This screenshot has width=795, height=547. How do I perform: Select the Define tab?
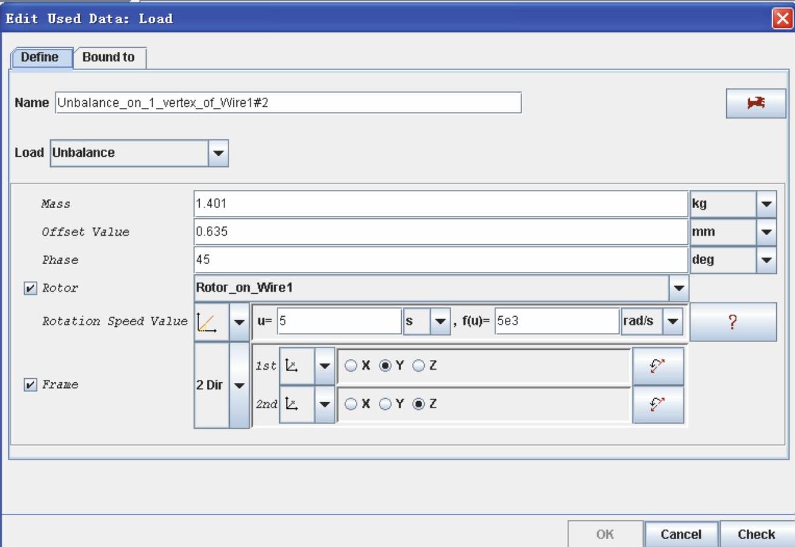pos(40,57)
